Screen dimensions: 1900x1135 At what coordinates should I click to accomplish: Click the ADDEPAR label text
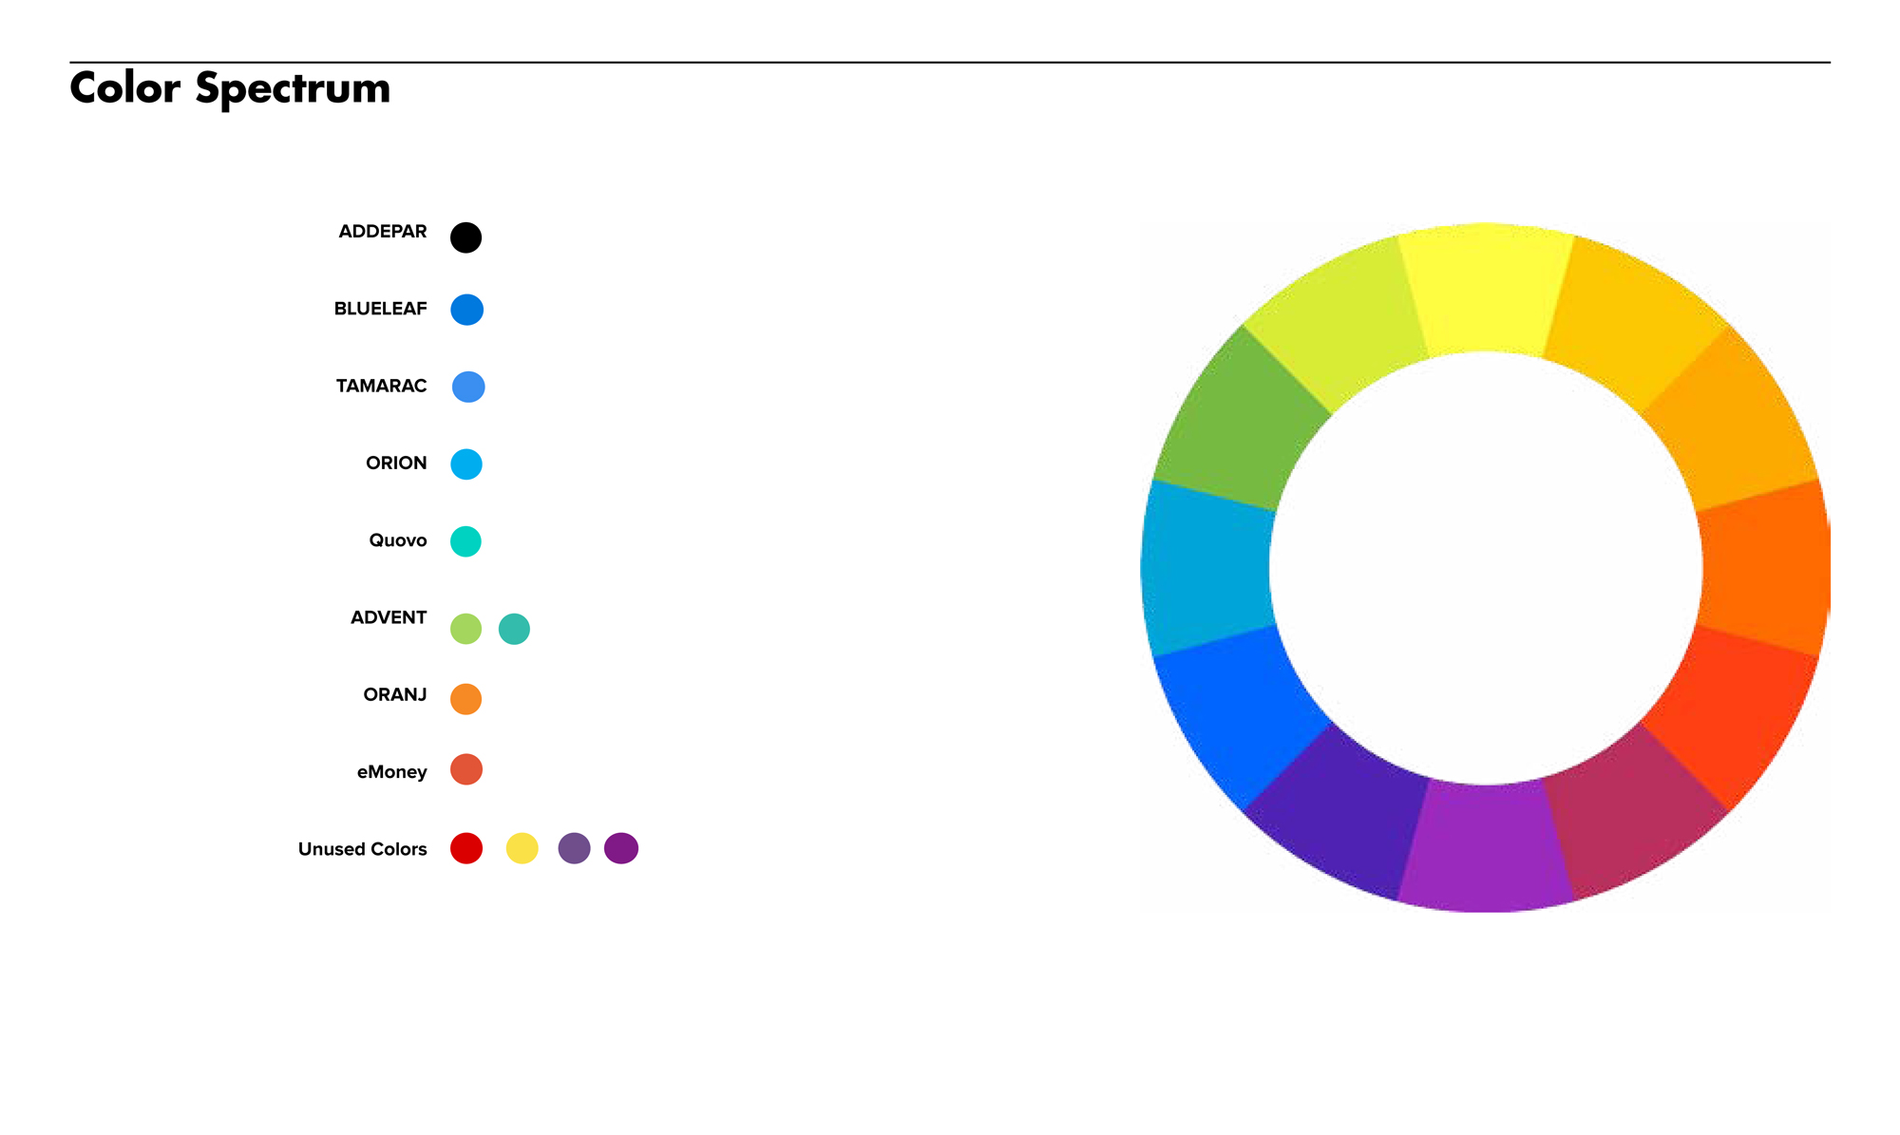382,231
